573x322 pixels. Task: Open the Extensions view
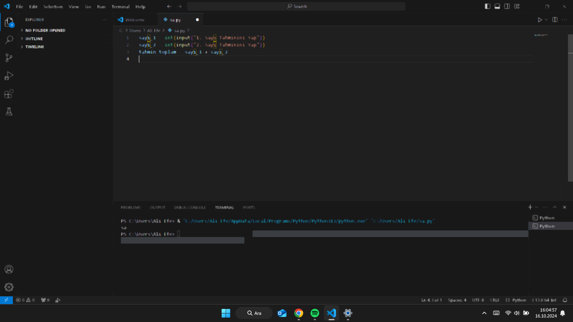(x=9, y=94)
